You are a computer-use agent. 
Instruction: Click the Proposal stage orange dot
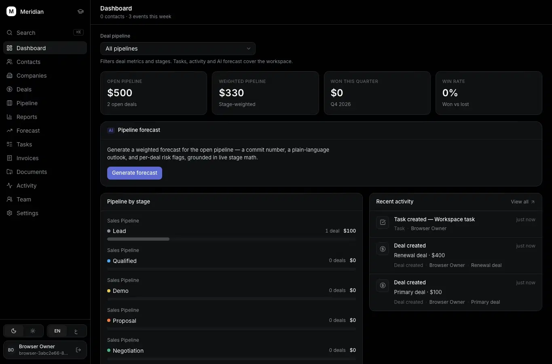pos(109,320)
